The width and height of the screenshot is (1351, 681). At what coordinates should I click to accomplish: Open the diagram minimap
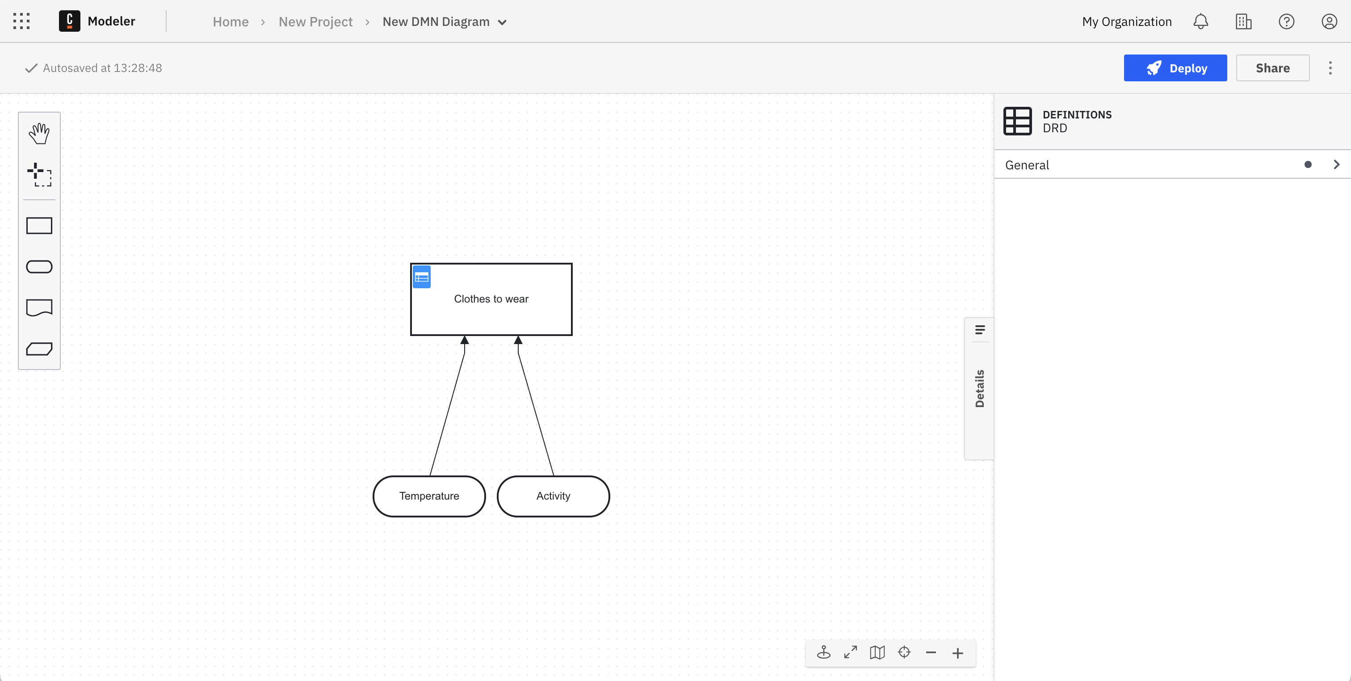click(877, 652)
